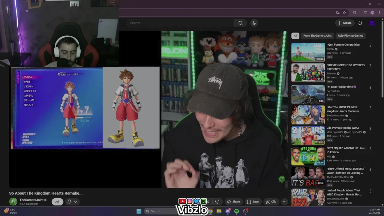Open weather widget showing 32°C Sunny

click(x=10, y=211)
